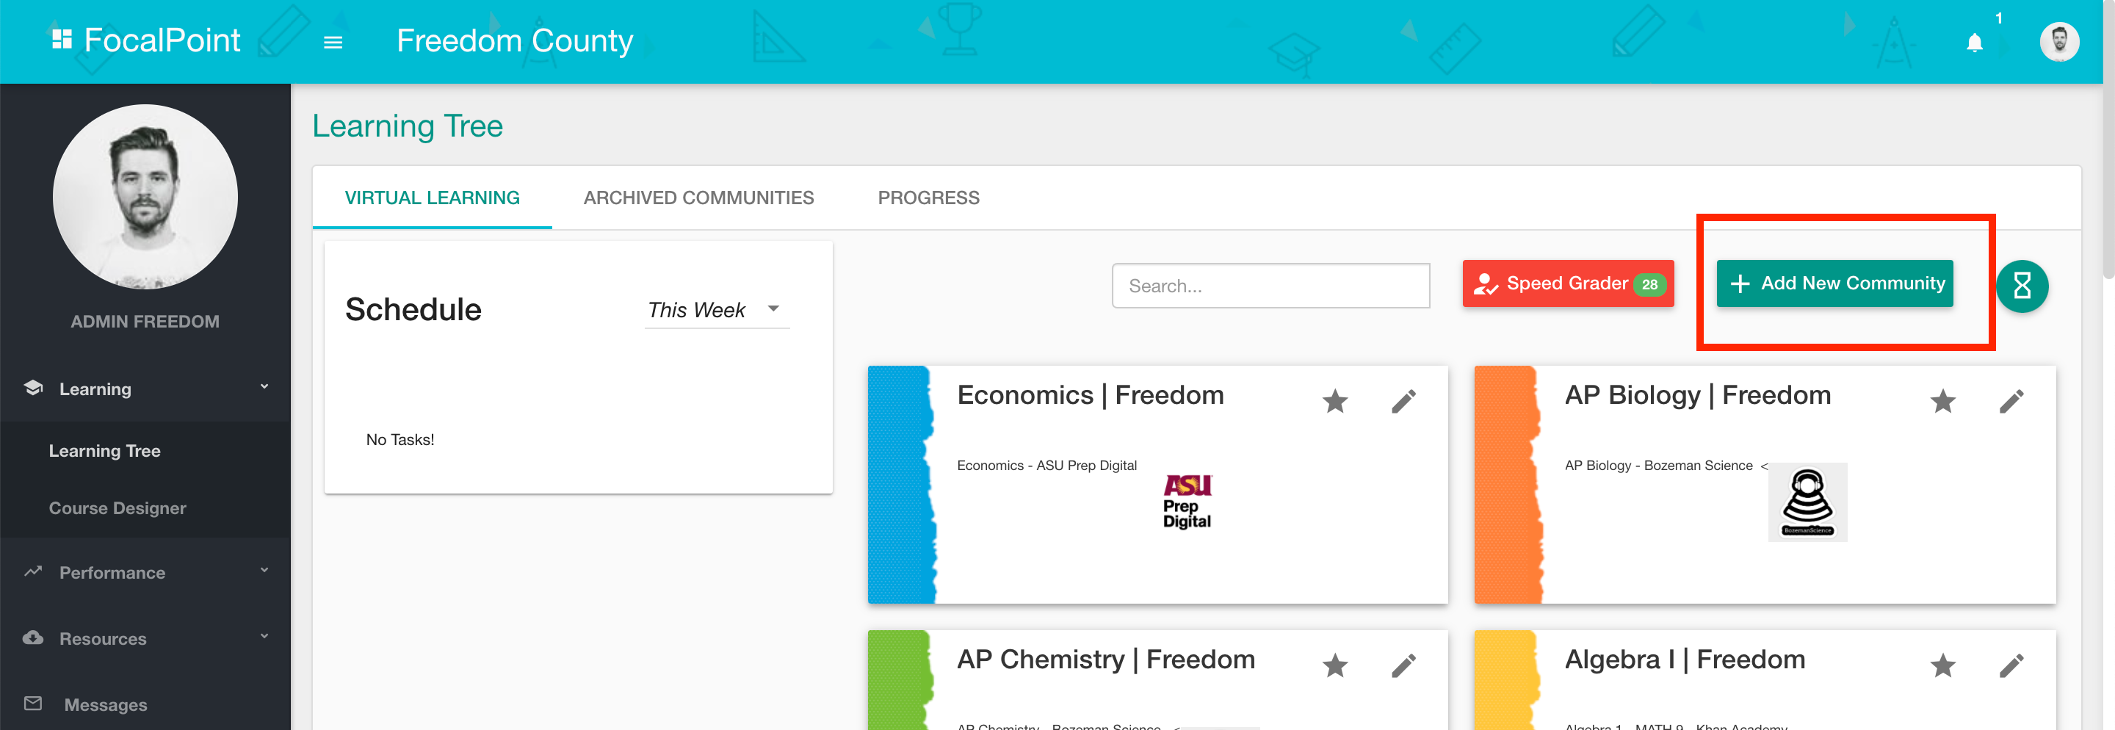The height and width of the screenshot is (730, 2115).
Task: Favorite Economics | Freedom with star
Action: pos(1335,401)
